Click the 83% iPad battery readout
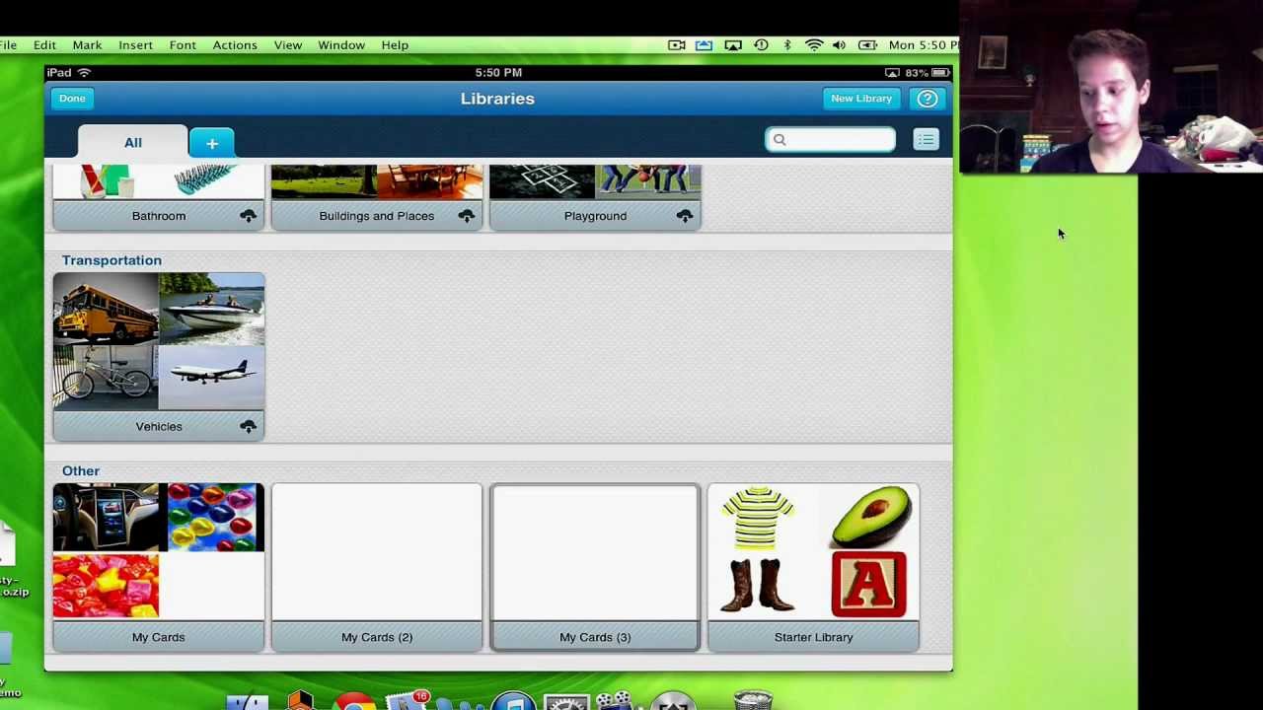The image size is (1263, 710). click(x=917, y=73)
